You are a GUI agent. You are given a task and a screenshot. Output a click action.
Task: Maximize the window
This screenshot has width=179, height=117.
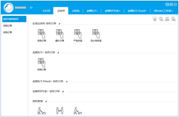tap(171, 4)
